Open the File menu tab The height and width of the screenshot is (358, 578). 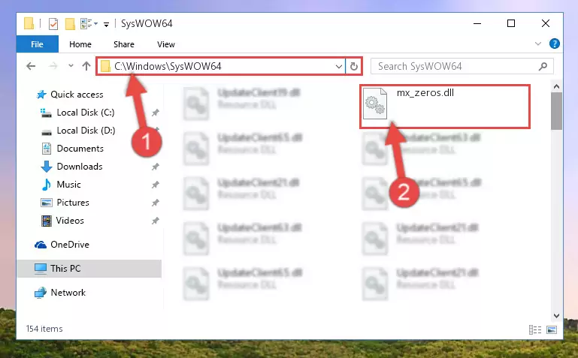click(x=38, y=44)
